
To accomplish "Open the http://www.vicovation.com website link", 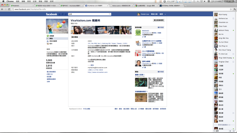I will [97, 72].
